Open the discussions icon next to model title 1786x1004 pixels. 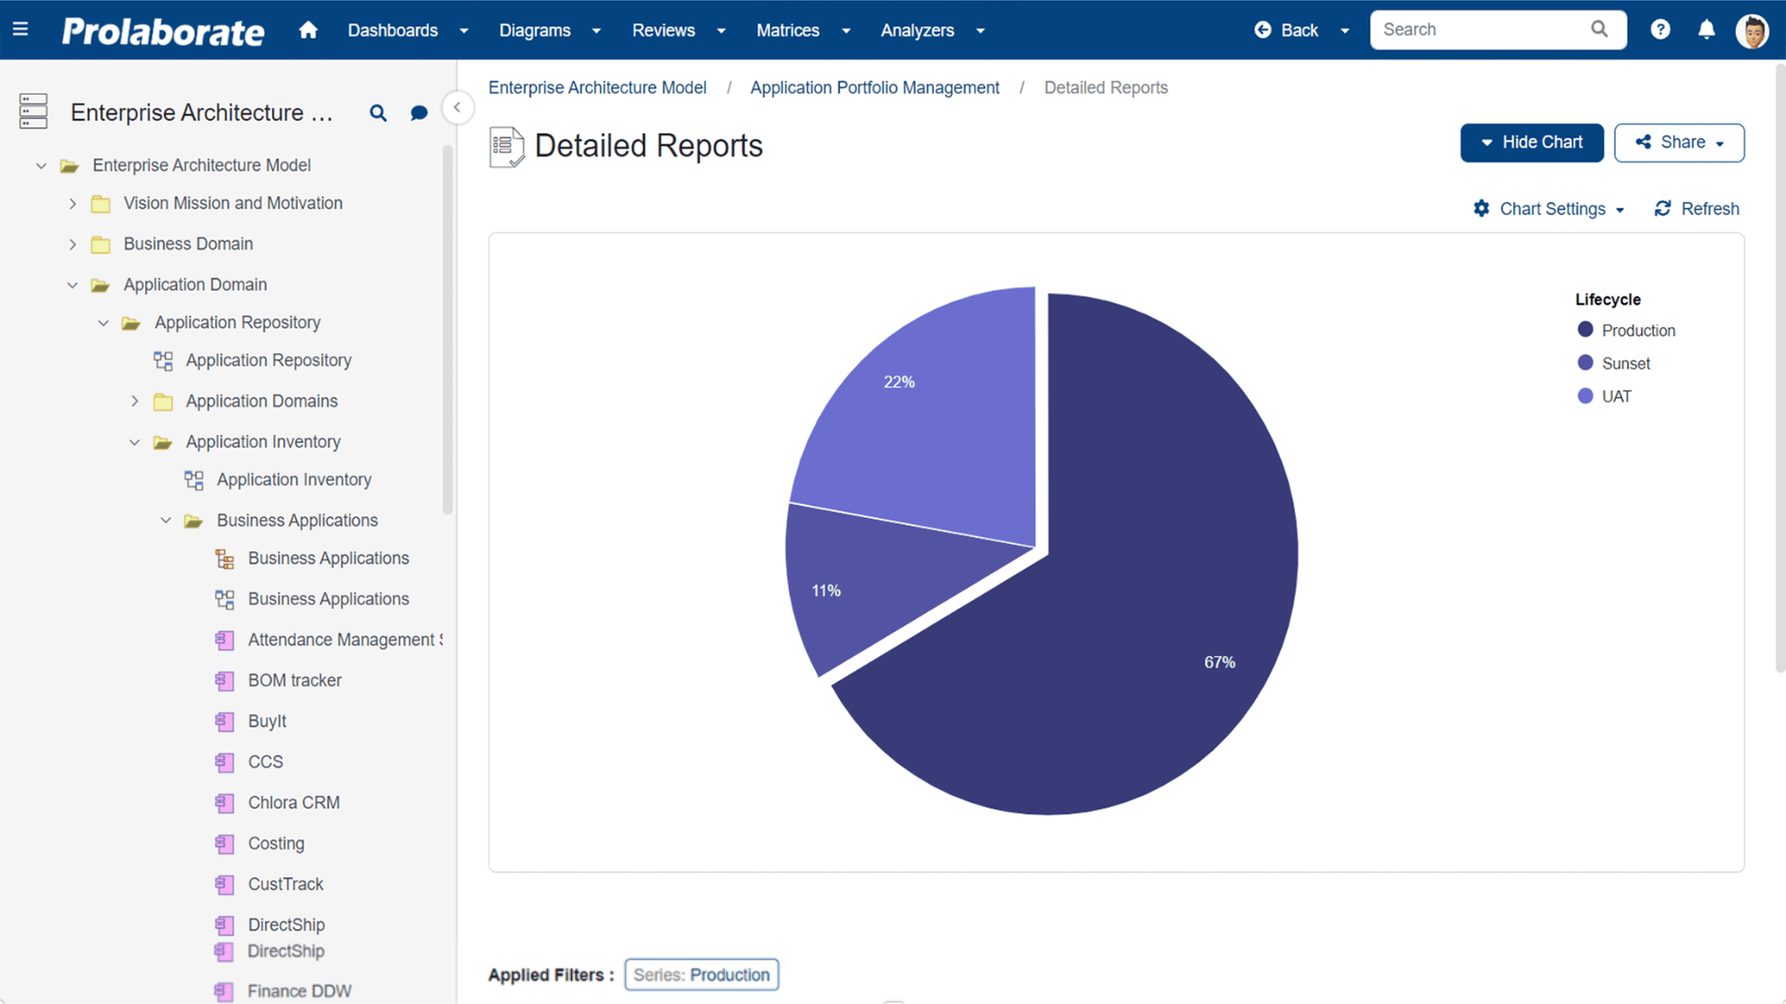[x=419, y=112]
